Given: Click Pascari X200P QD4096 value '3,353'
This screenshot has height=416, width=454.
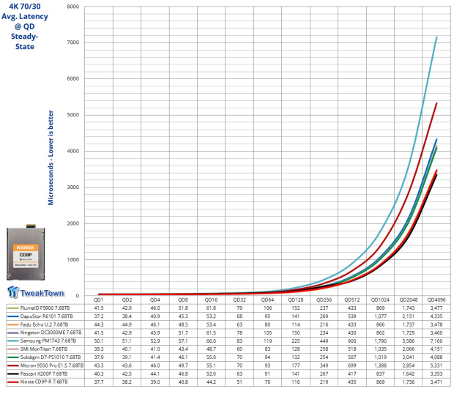Looking at the screenshot, I should tap(436, 374).
